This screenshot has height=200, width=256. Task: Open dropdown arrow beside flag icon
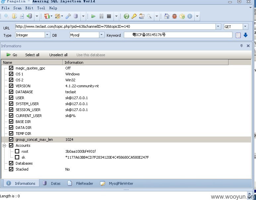(51, 16)
